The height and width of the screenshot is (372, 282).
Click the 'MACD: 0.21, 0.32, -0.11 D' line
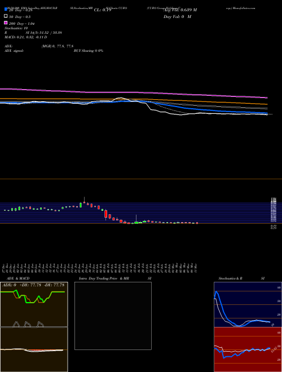25,37
